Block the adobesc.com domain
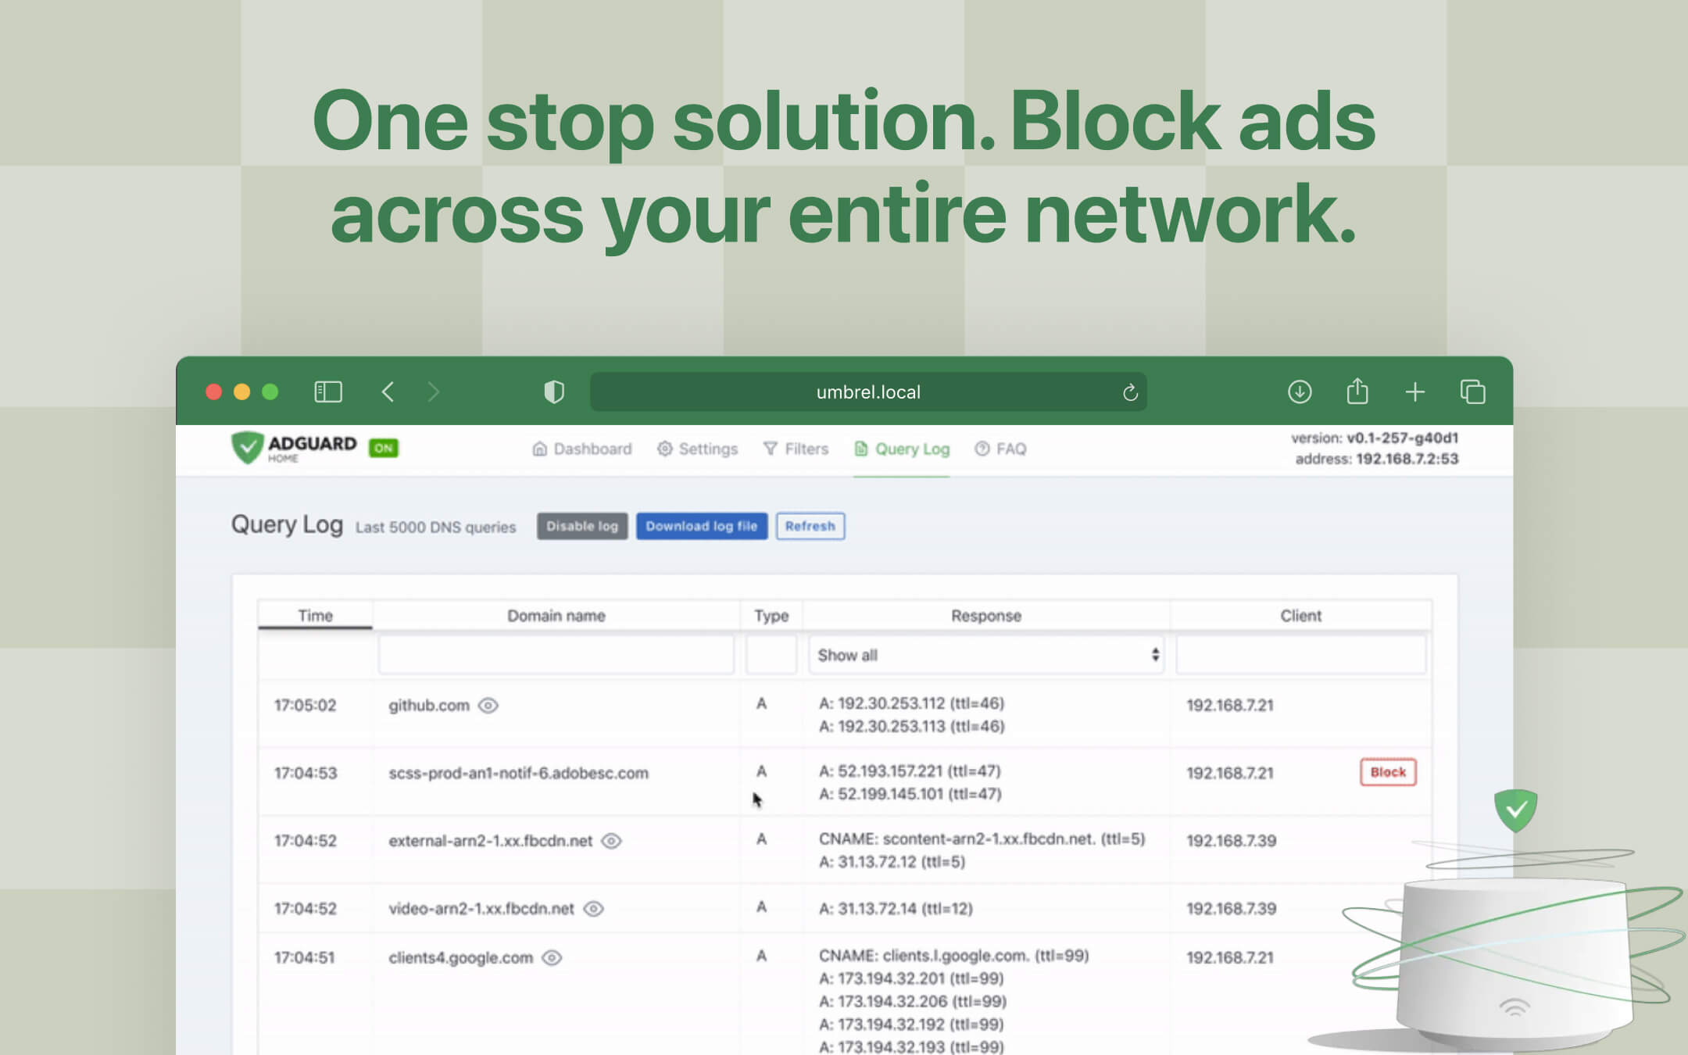1688x1055 pixels. (x=1388, y=772)
